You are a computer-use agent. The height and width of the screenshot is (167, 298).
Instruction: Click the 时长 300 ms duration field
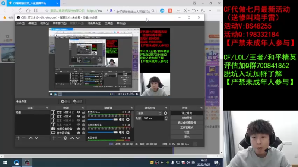[x=153, y=118]
